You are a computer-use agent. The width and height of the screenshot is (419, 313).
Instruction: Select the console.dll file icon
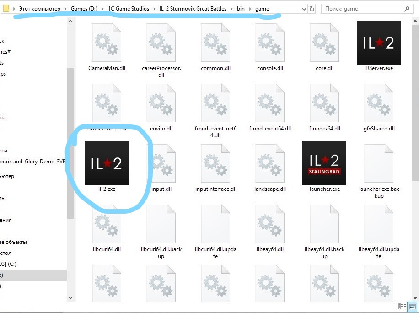pyautogui.click(x=270, y=43)
